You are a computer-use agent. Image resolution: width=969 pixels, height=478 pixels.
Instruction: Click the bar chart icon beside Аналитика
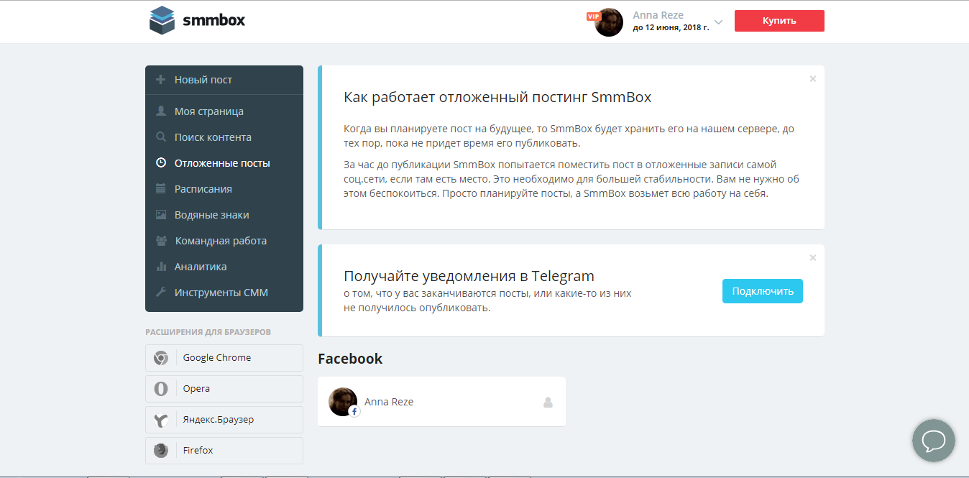pyautogui.click(x=161, y=267)
